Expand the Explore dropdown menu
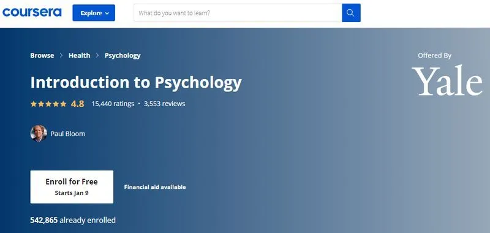The width and height of the screenshot is (490, 233). [x=94, y=13]
